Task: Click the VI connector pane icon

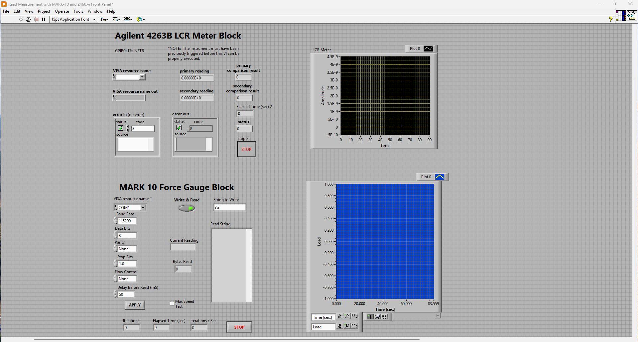Action: click(620, 16)
